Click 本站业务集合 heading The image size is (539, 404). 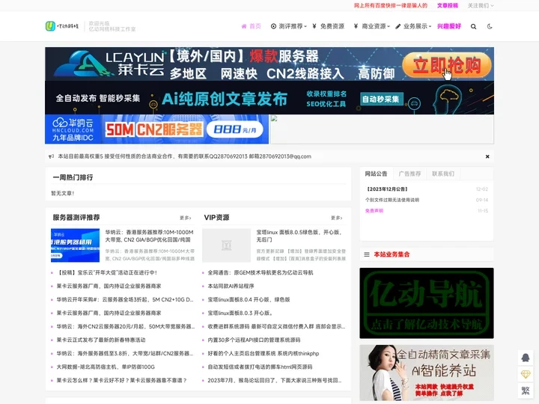(x=392, y=254)
